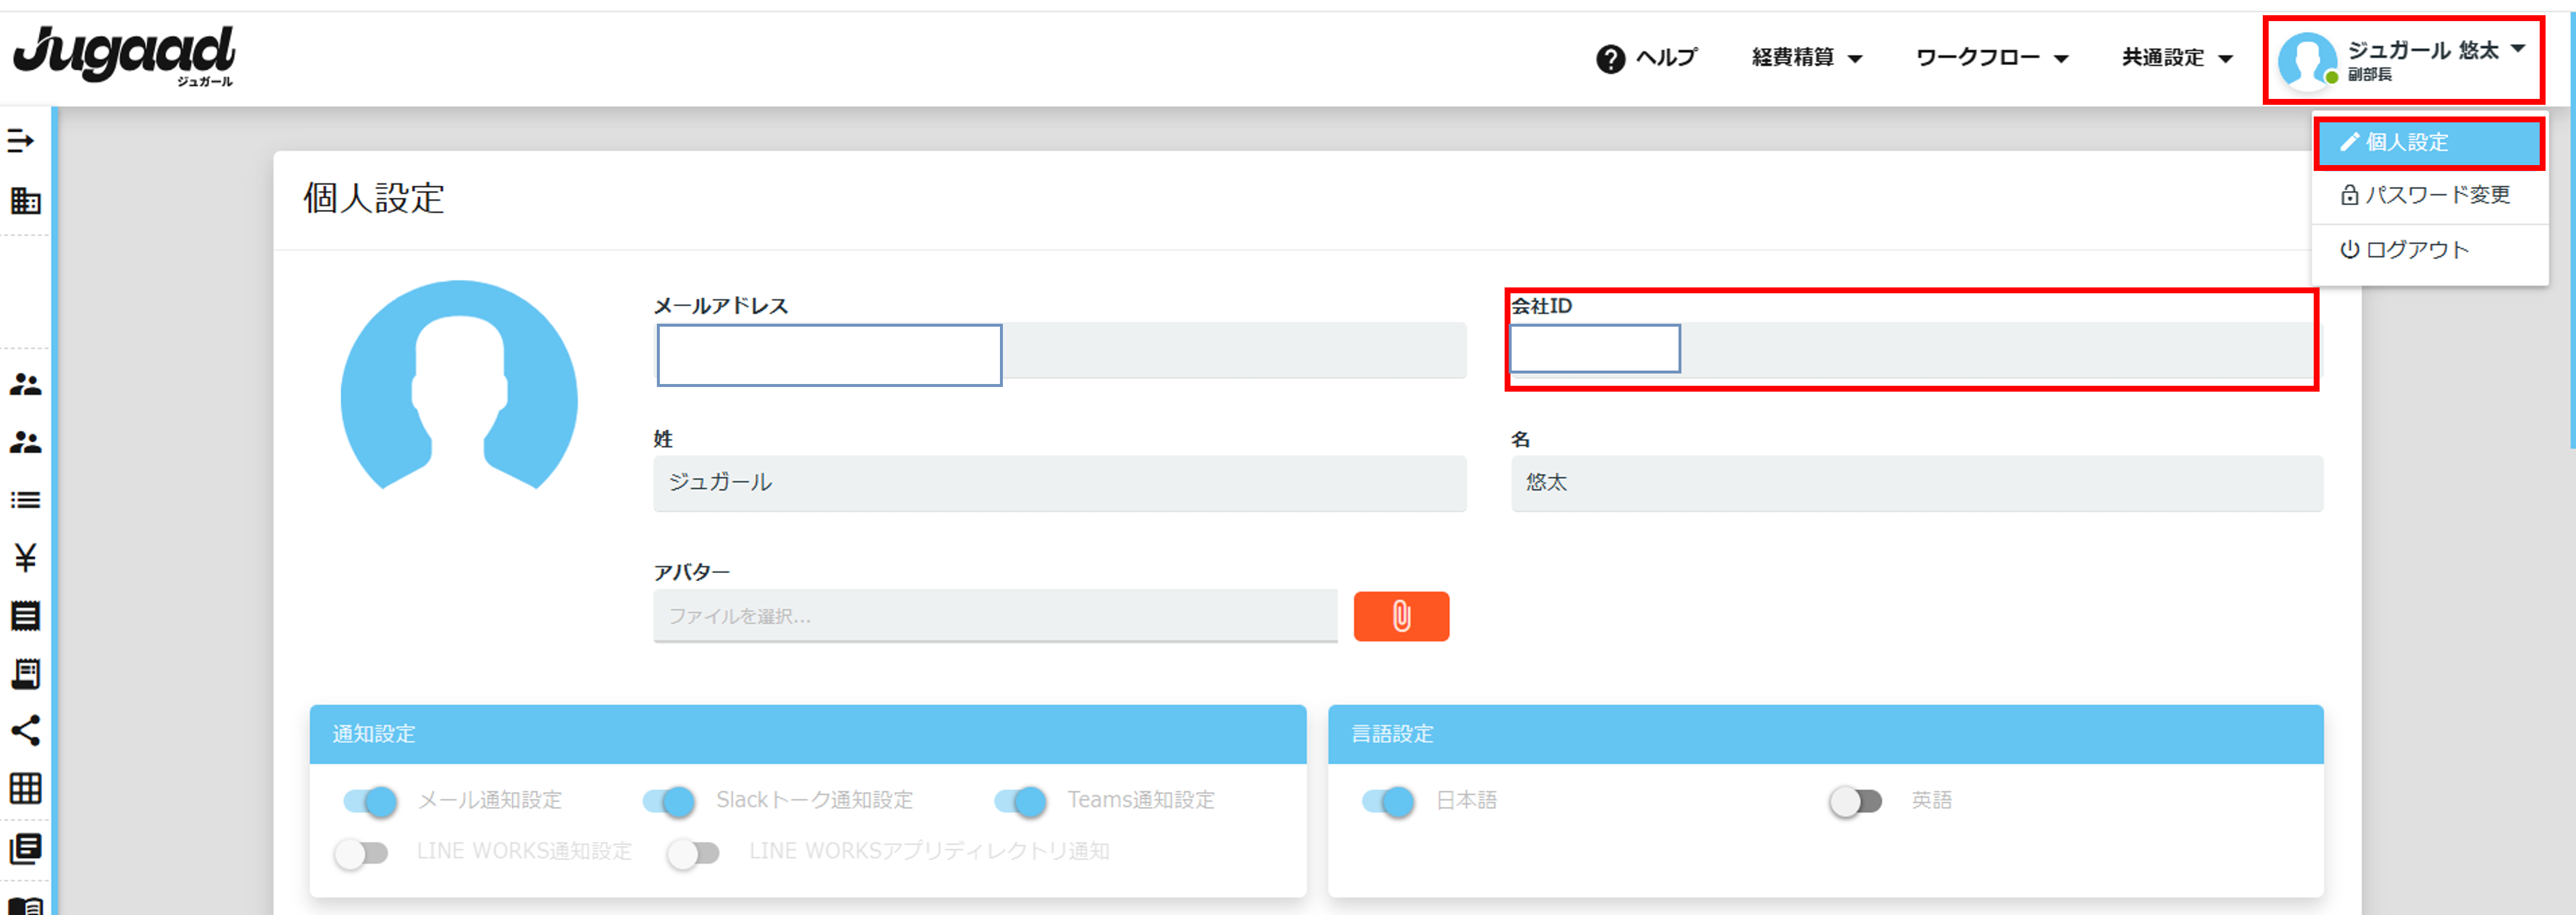Open the share nodes icon in sidebar

25,731
